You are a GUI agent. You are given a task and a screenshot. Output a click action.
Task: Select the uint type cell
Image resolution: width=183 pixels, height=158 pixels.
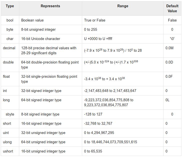(x=6, y=133)
